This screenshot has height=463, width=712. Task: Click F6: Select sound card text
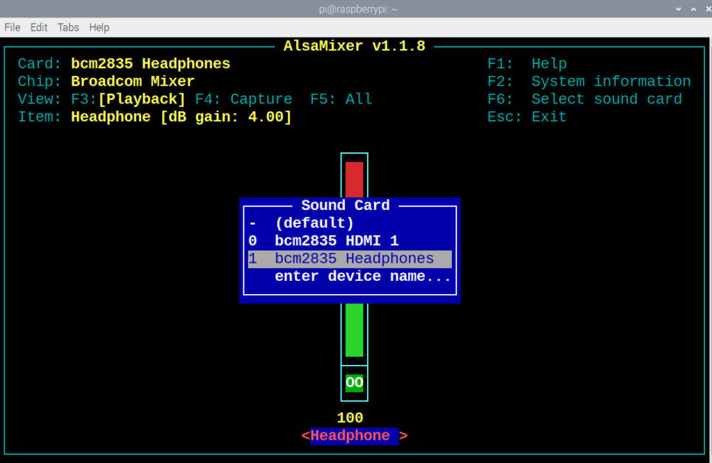(584, 99)
